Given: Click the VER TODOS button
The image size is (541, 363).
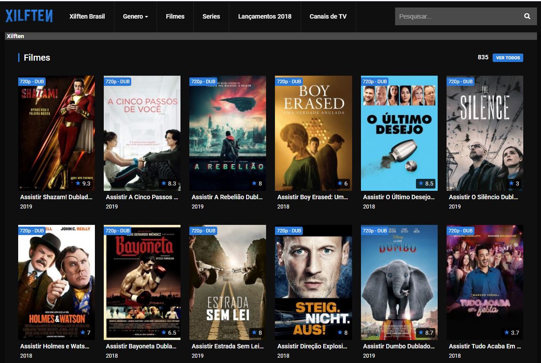Looking at the screenshot, I should click(508, 58).
